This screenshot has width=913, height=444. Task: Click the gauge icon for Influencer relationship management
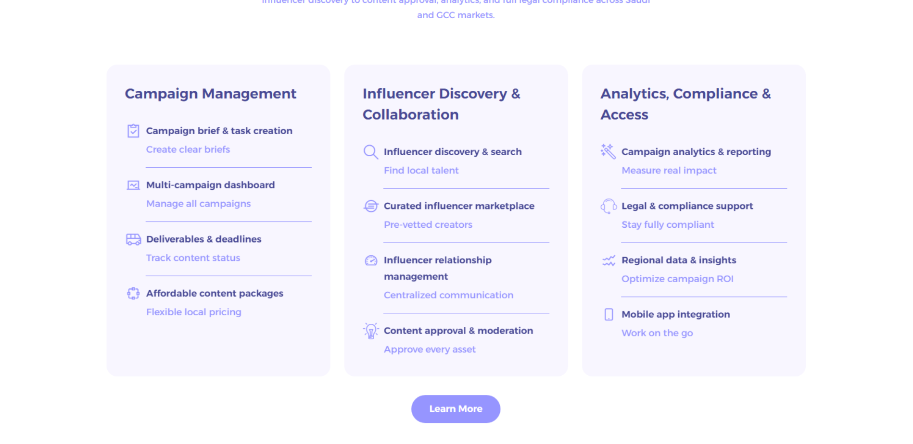click(371, 260)
